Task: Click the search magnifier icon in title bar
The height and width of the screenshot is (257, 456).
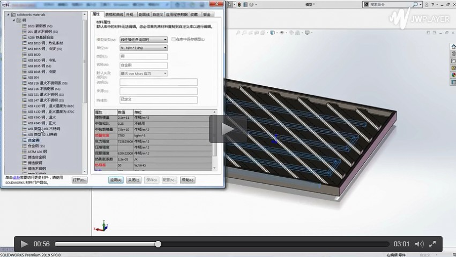Action: pos(414,4)
